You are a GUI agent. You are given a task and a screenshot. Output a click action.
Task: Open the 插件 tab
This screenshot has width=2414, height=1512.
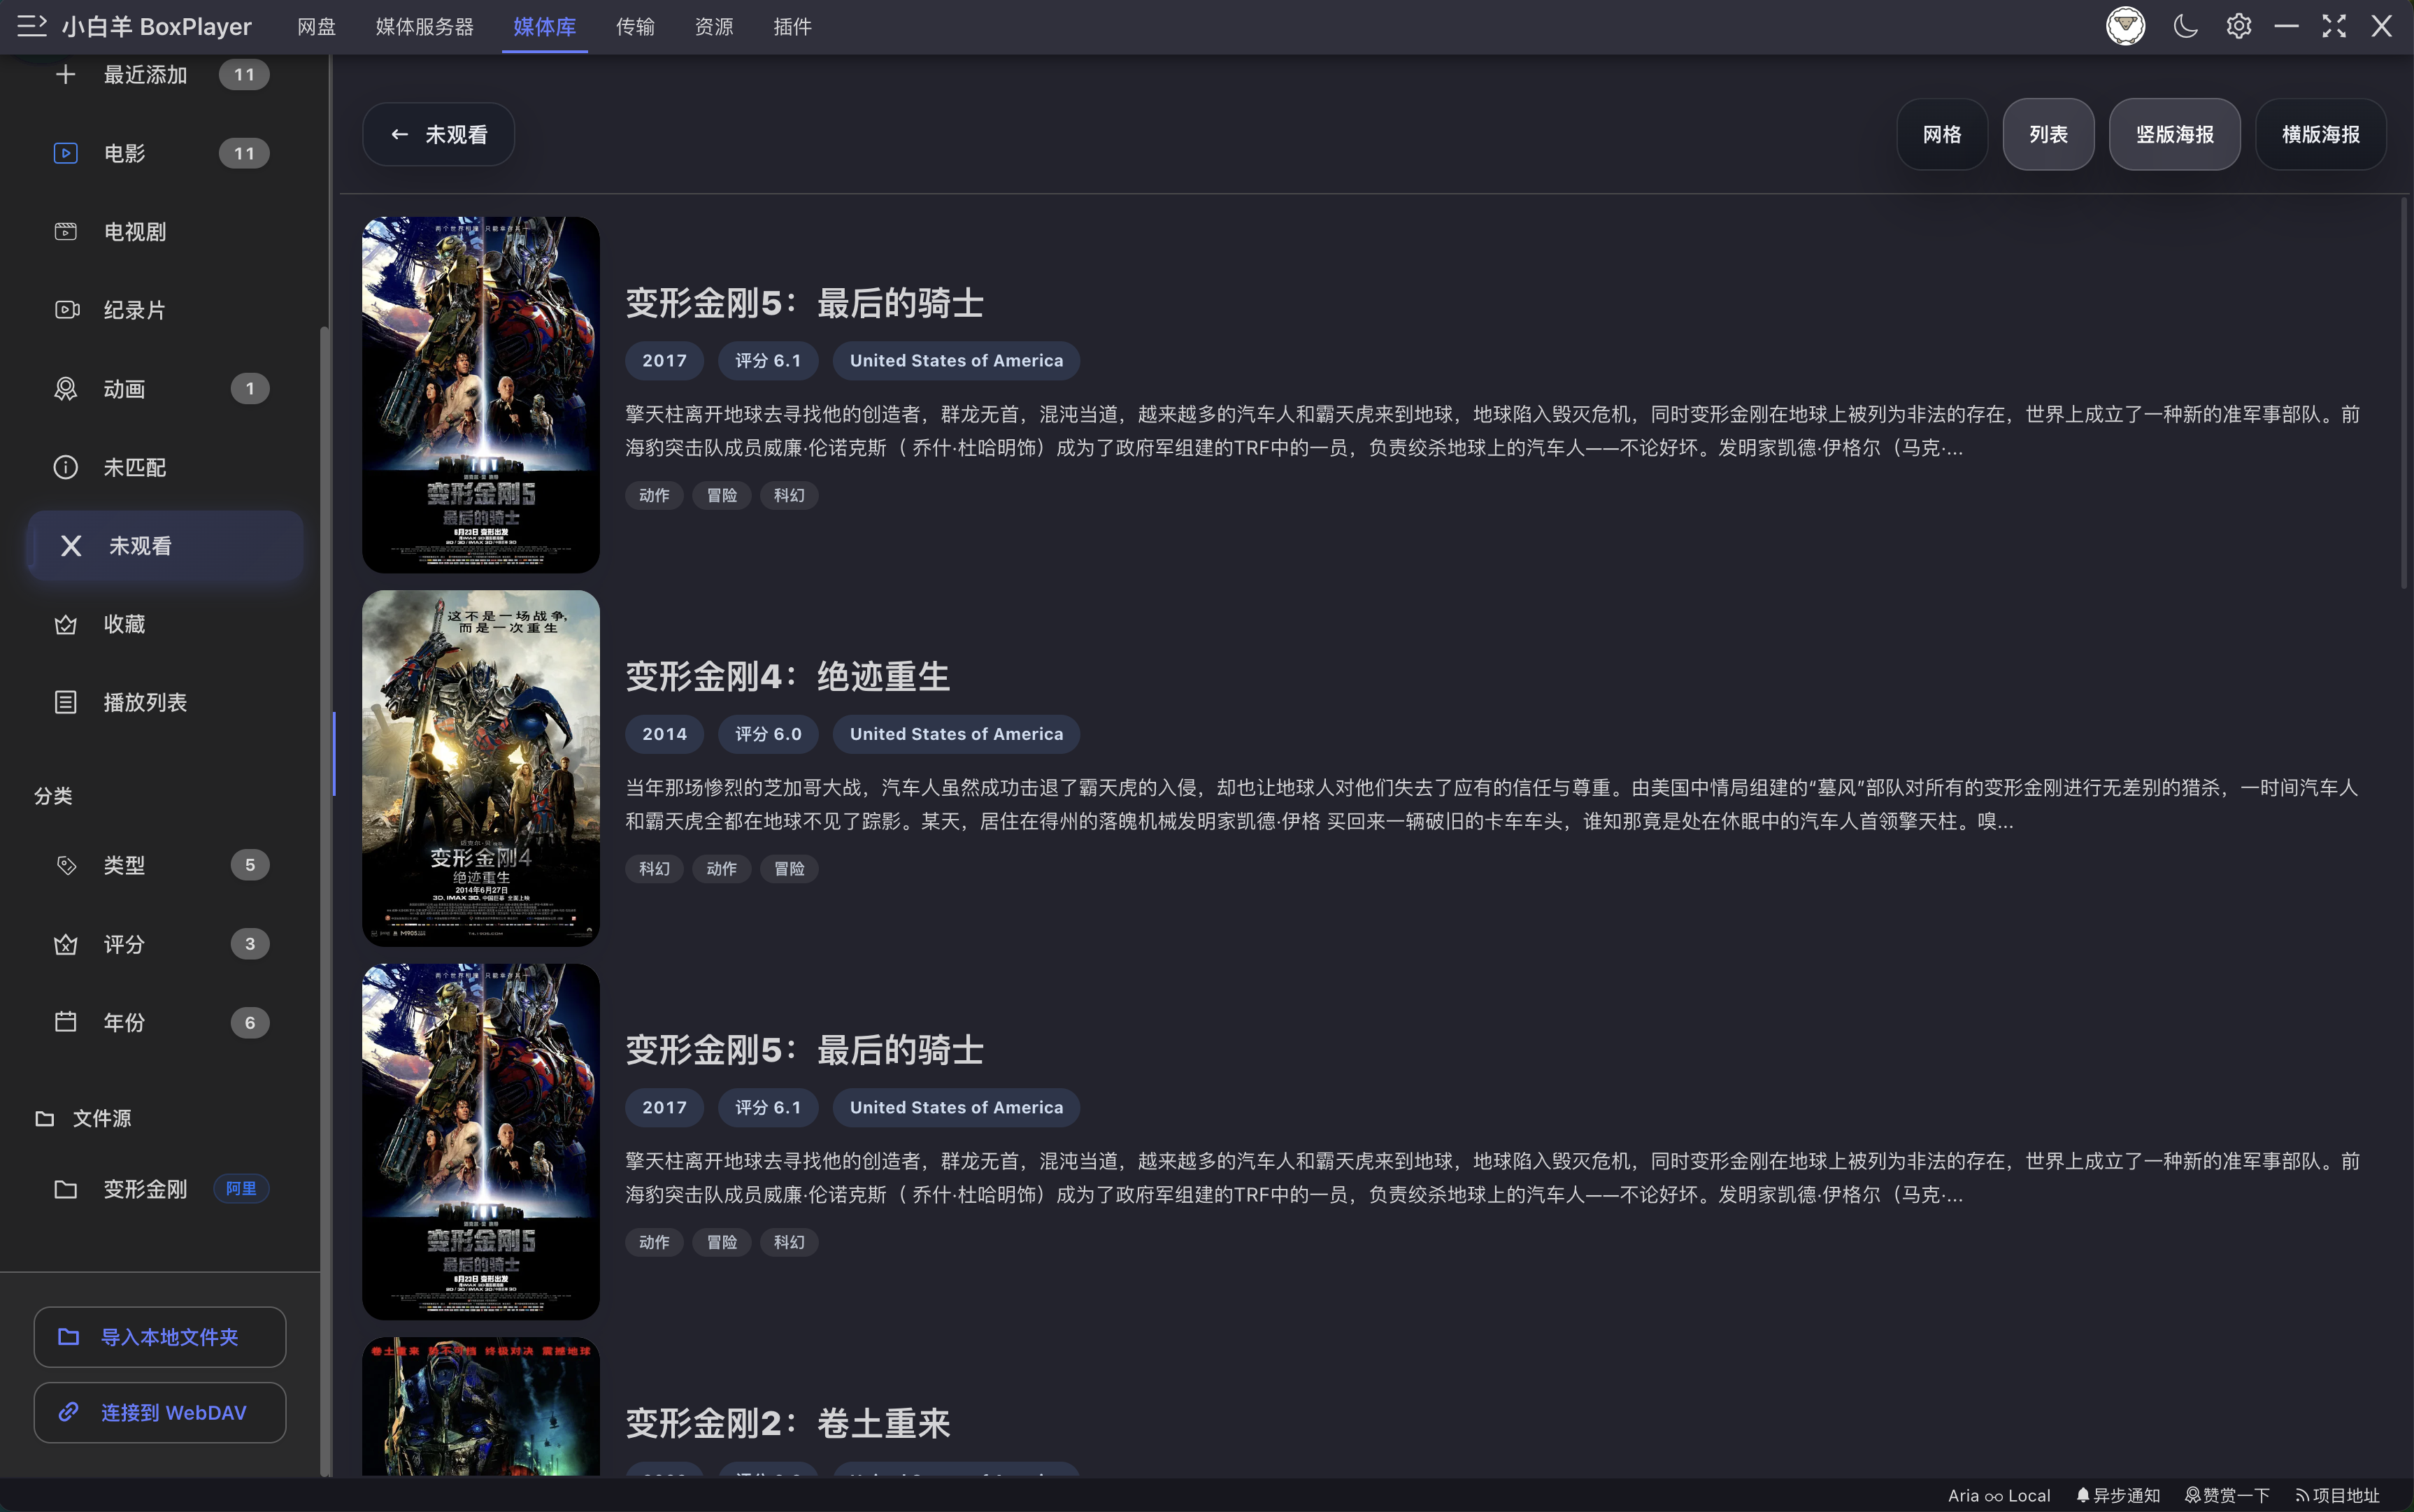[x=792, y=27]
